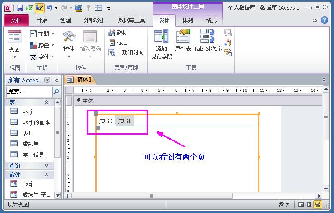Screen dimensions: 334x213
Task: Switch to form view via status bar icon
Action: [301, 204]
